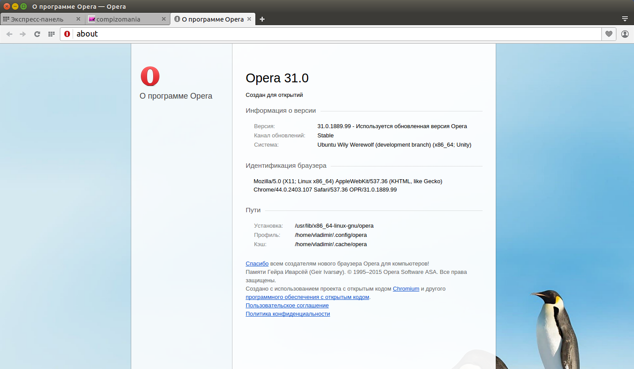Click the forward navigation arrow
The width and height of the screenshot is (634, 369).
coord(23,33)
